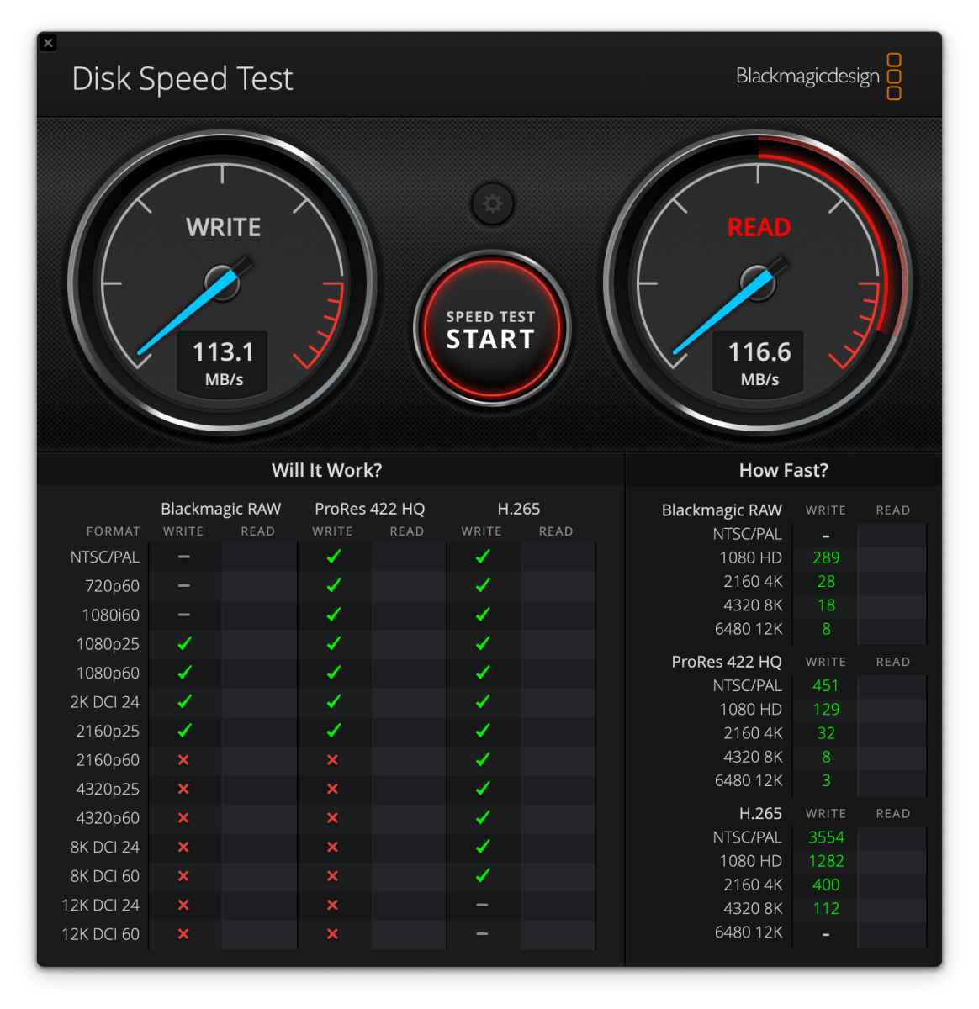This screenshot has width=979, height=1009.
Task: Click the 8K DCI 60 format label
Action: [x=105, y=876]
